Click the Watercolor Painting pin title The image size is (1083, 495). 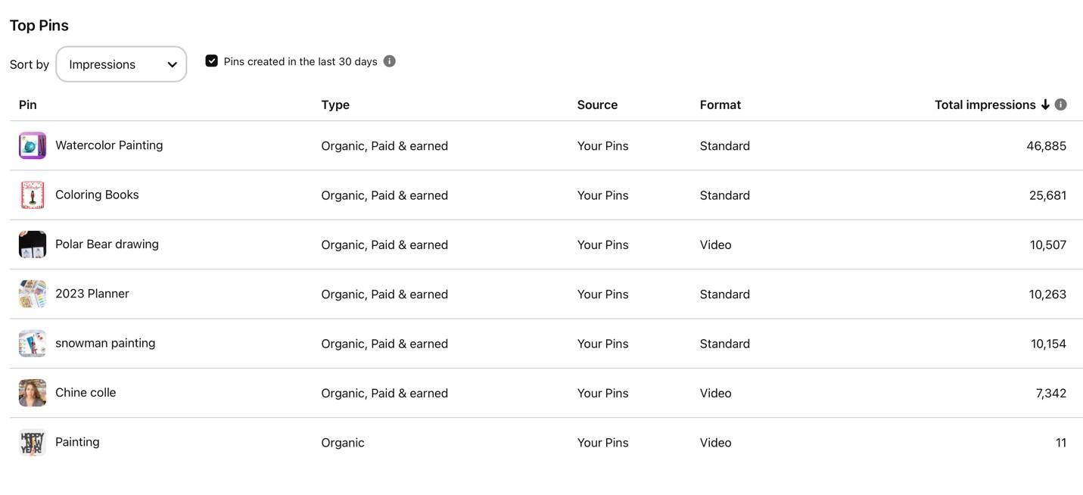[x=109, y=145]
